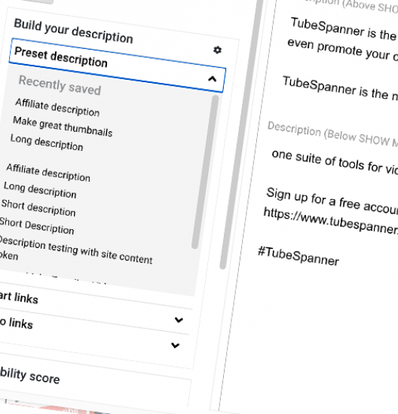Click the one suite of tools text area
Viewport: 398px width, 414px height.
335,162
